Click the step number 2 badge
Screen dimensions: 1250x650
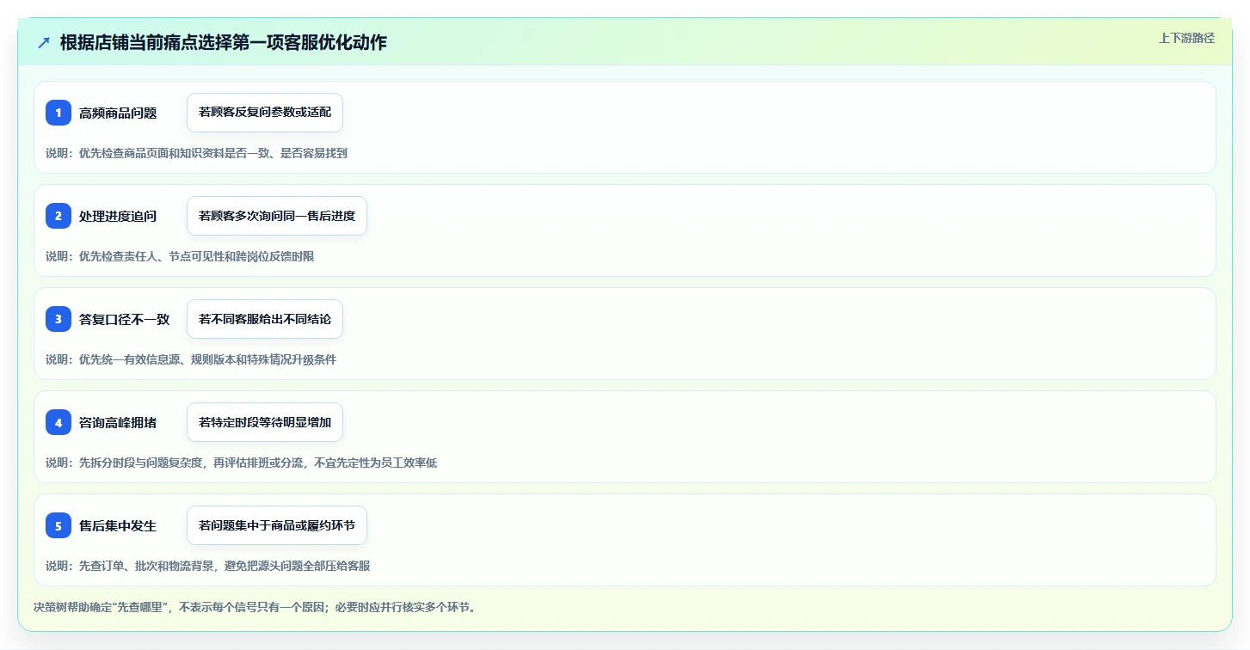coord(58,216)
